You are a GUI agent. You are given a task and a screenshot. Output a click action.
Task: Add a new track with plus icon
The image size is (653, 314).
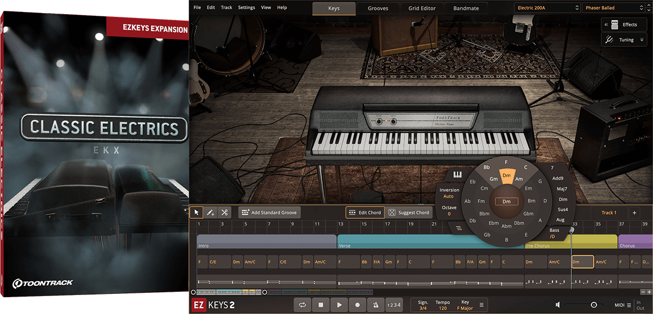634,213
